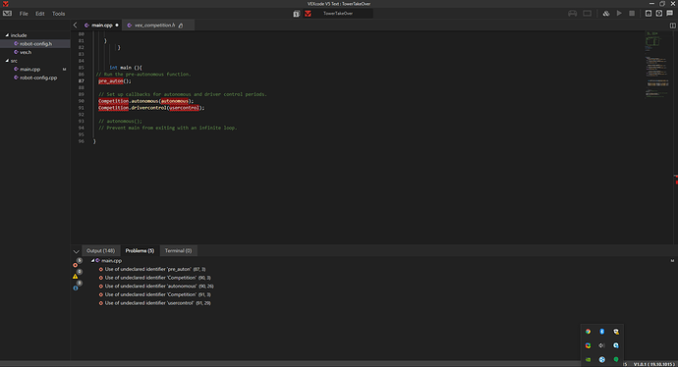Open the Tools menu
This screenshot has width=678, height=367.
click(x=58, y=14)
